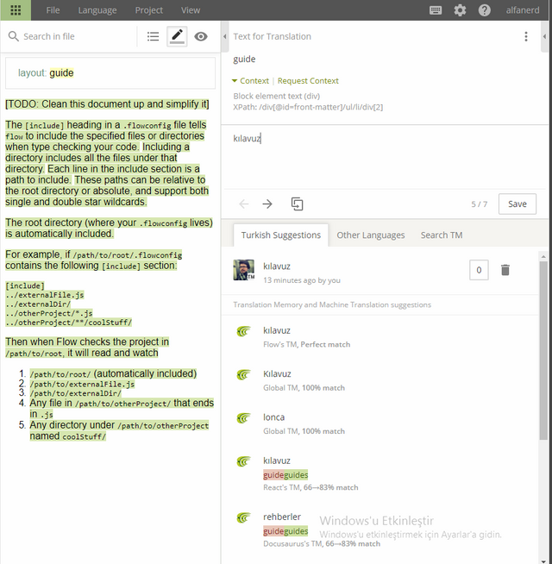Open the View menu
552x564 pixels.
click(191, 10)
